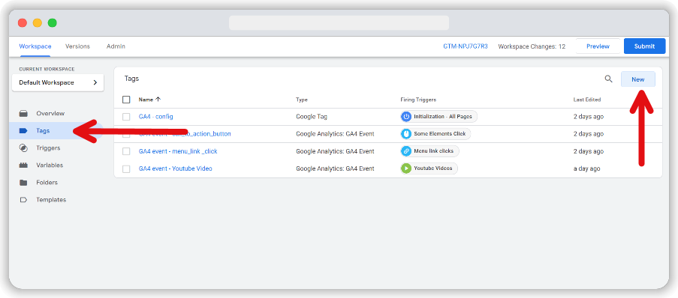Click the Some Elements Click trigger chip
The width and height of the screenshot is (678, 298).
pyautogui.click(x=435, y=134)
